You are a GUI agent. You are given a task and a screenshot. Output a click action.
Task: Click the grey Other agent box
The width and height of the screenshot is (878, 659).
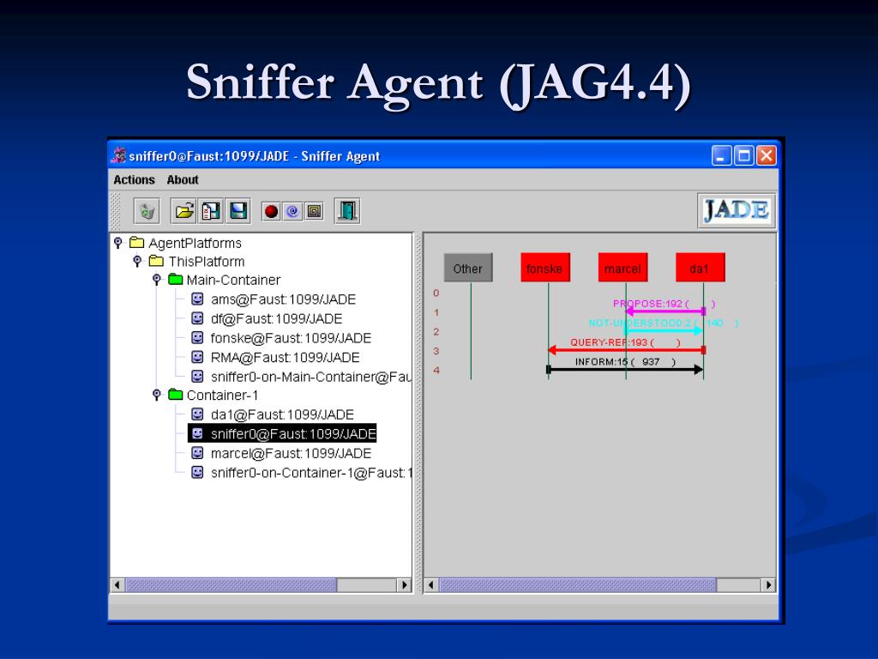[468, 268]
